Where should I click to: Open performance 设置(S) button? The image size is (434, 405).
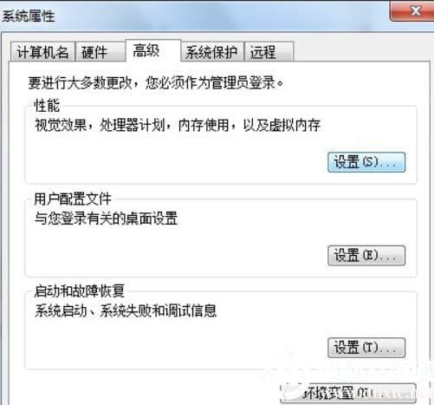366,162
